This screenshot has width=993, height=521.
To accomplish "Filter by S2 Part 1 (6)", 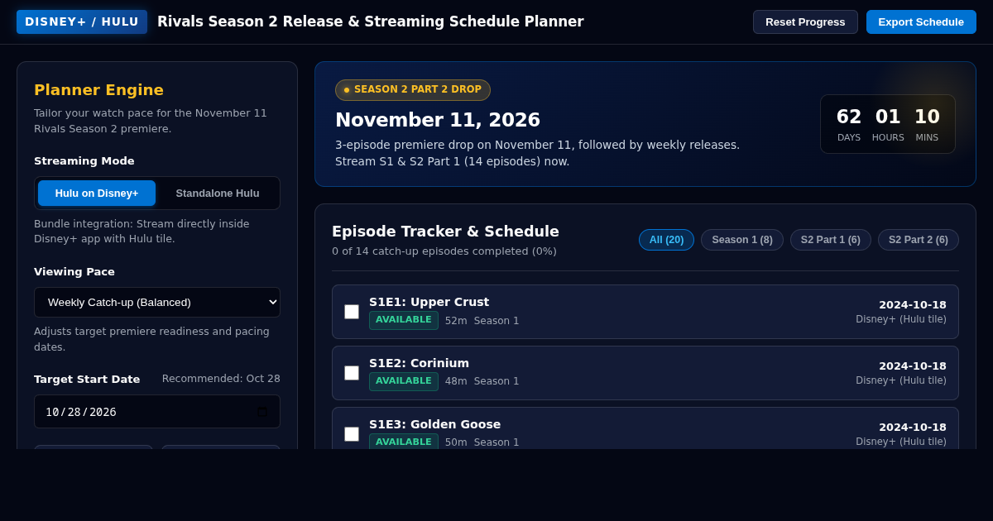I will (831, 240).
